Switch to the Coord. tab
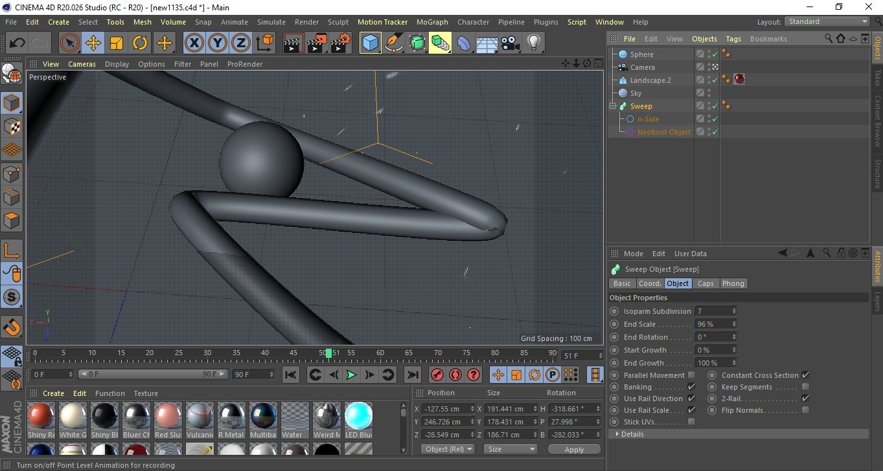This screenshot has height=471, width=883. 650,283
